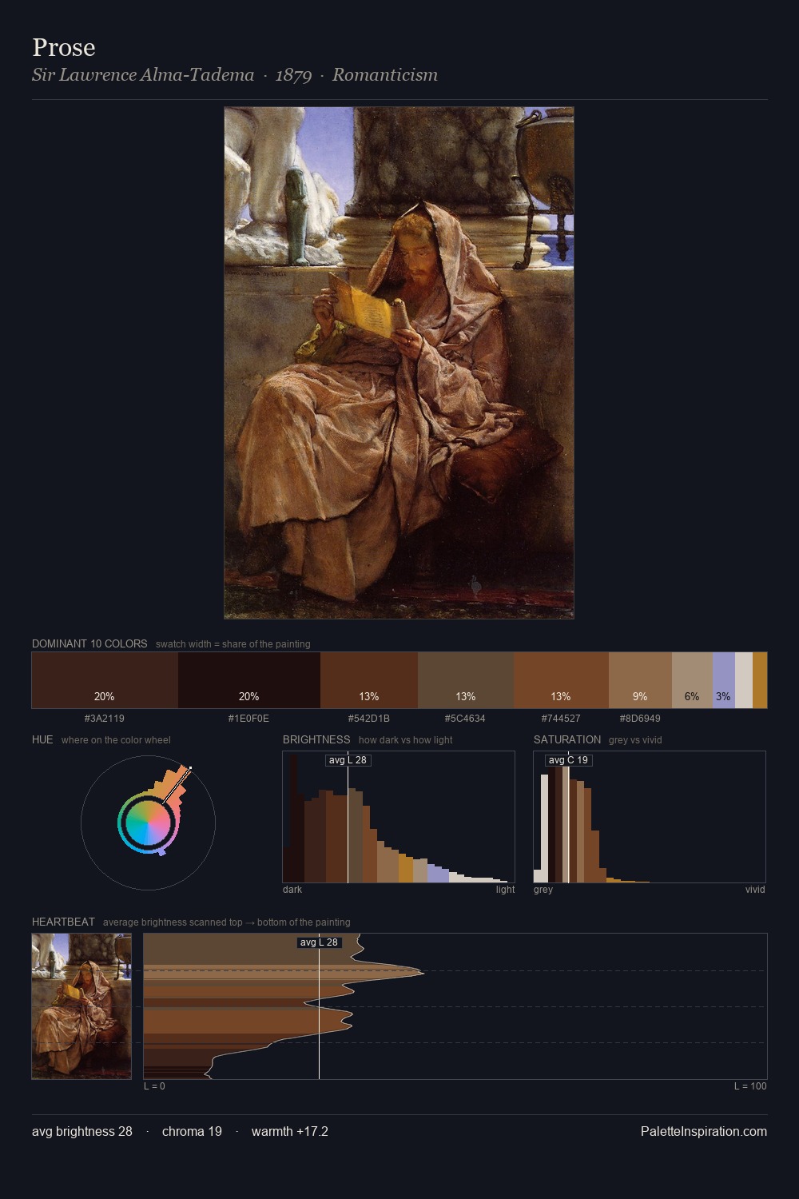799x1199 pixels.
Task: Select the narrow gold swatch at strip end
Action: tap(760, 680)
